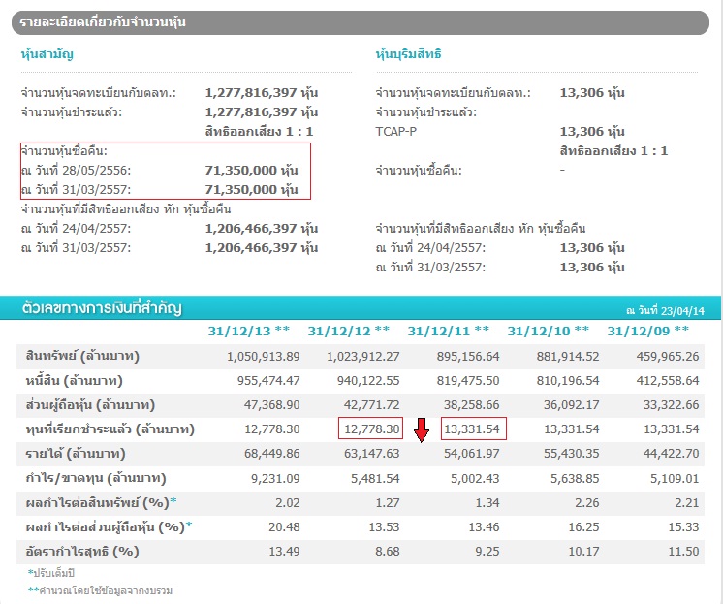Click paid-up capital 13,331.54 in 31/12/11 column

(x=472, y=429)
